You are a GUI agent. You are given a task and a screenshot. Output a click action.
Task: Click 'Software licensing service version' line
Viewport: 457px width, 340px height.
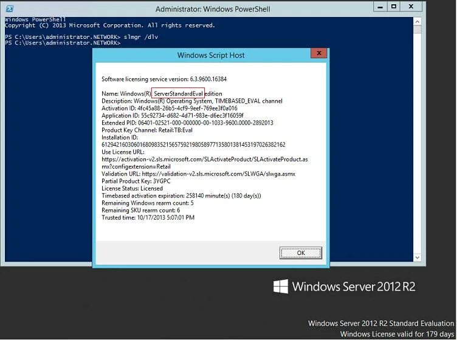[164, 79]
